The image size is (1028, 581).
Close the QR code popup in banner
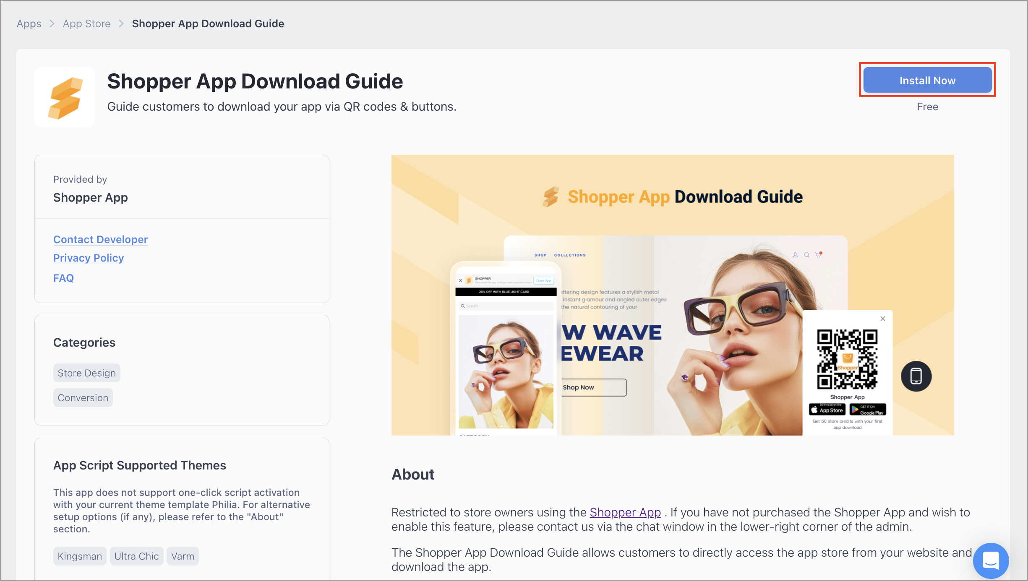click(x=883, y=319)
